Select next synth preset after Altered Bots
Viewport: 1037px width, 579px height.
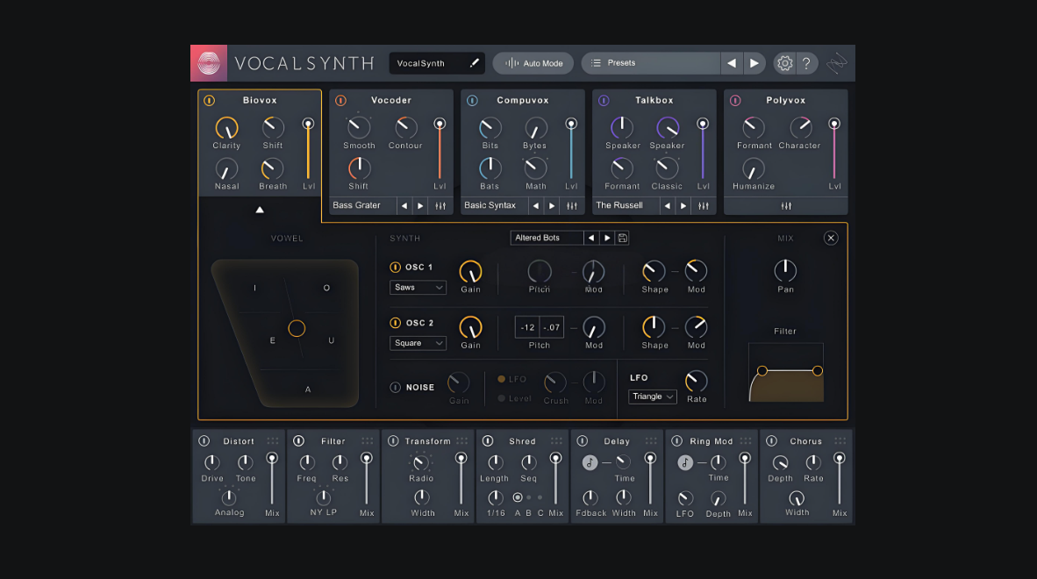click(607, 238)
